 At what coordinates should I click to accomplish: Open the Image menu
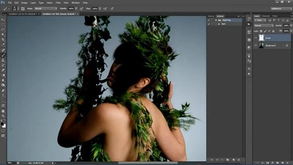pos(24,3)
